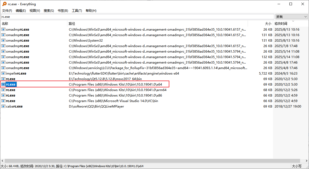309x169 pixels.
Task: Click icon of rc.exe in Windows Kits x86 folder
Action: pyautogui.click(x=3, y=95)
